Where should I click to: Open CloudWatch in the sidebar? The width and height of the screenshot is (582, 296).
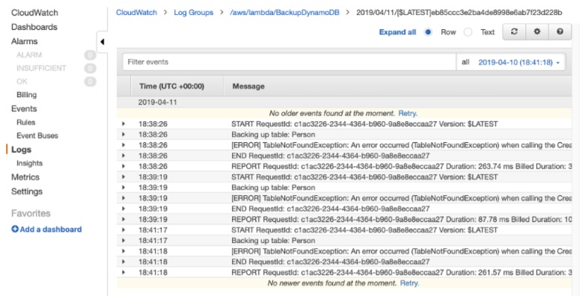[x=34, y=13]
